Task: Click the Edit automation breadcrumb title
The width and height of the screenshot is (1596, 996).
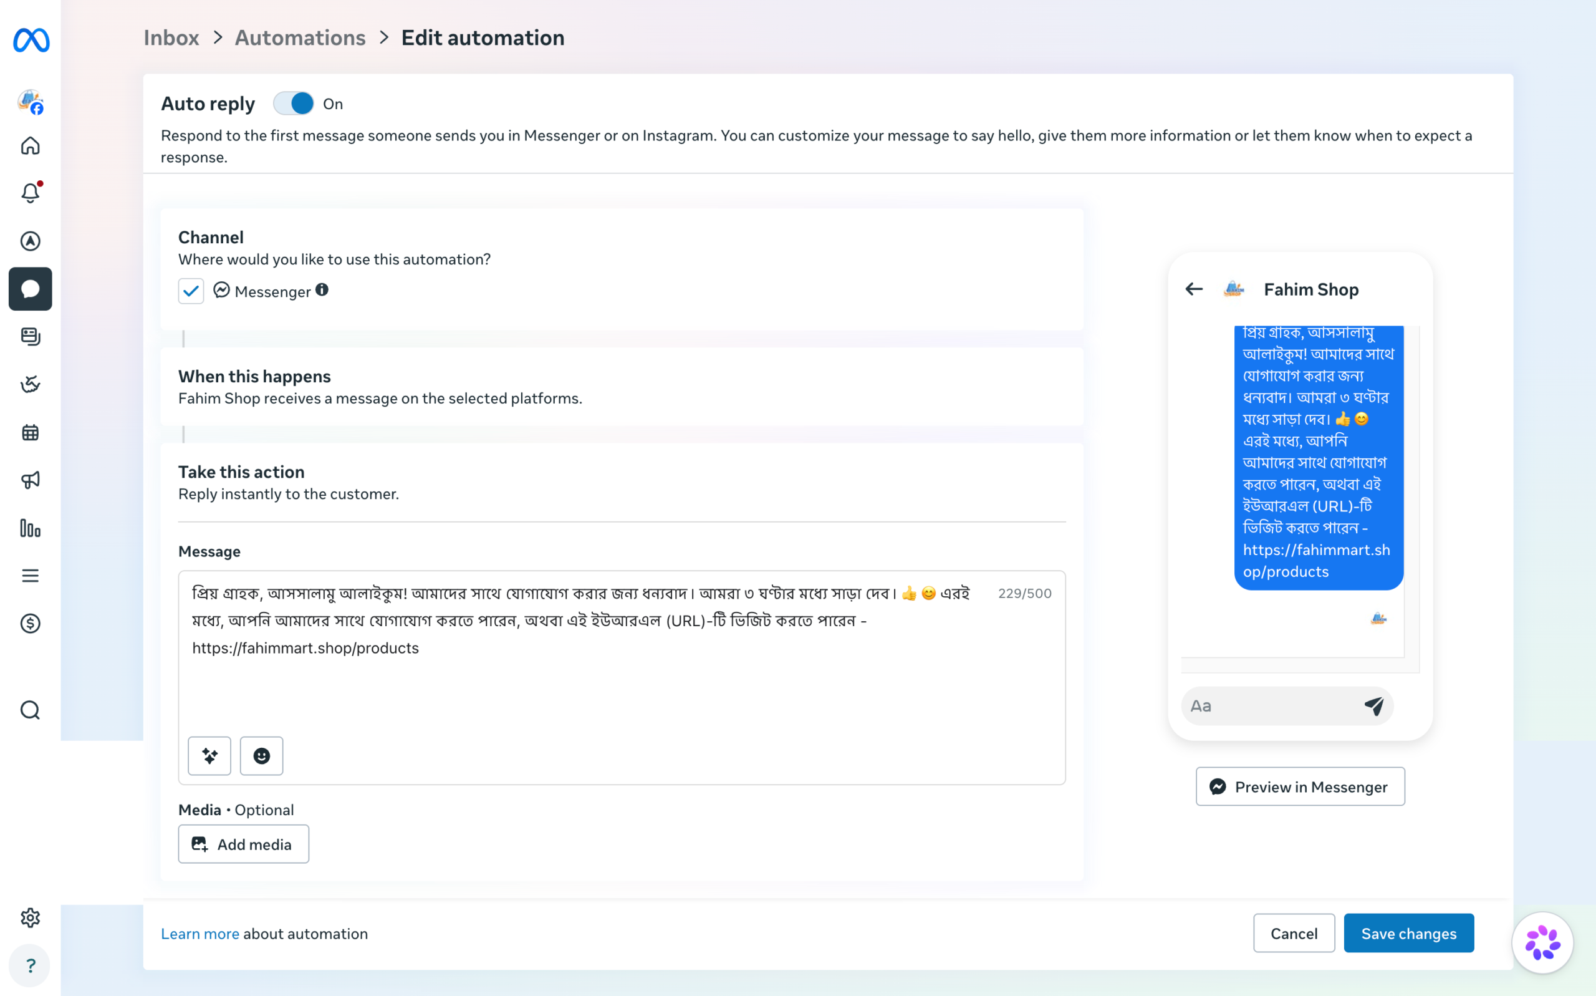Action: 483,37
